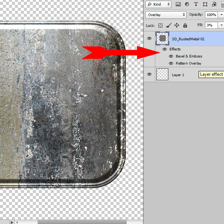Open the Overlay blend mode dropdown
The height and width of the screenshot is (224, 224).
point(166,15)
